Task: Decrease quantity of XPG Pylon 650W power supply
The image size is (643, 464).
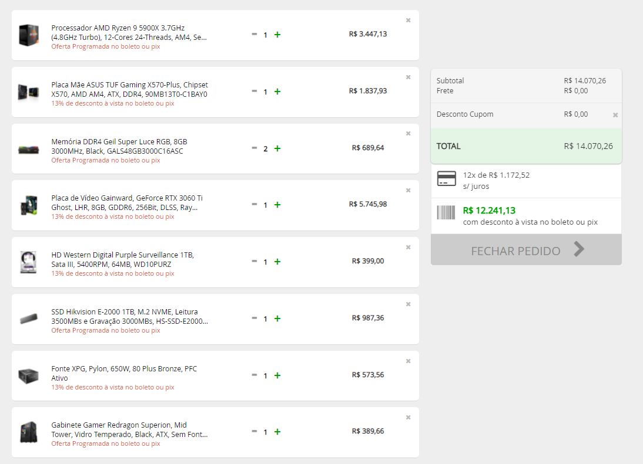Action: point(254,375)
